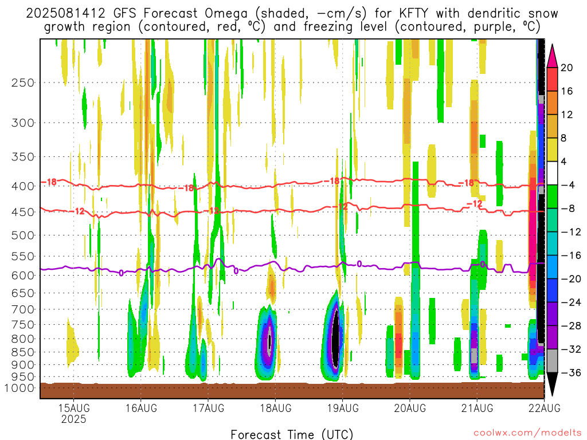Click the green colorbar swatch between -4 and -8
Screen dimensions: 587x440
pyautogui.click(x=552, y=197)
